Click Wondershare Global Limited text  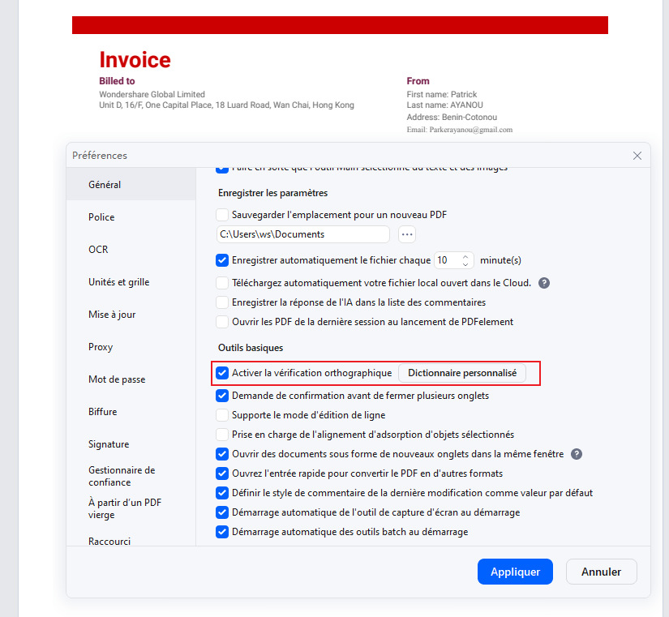pos(152,94)
